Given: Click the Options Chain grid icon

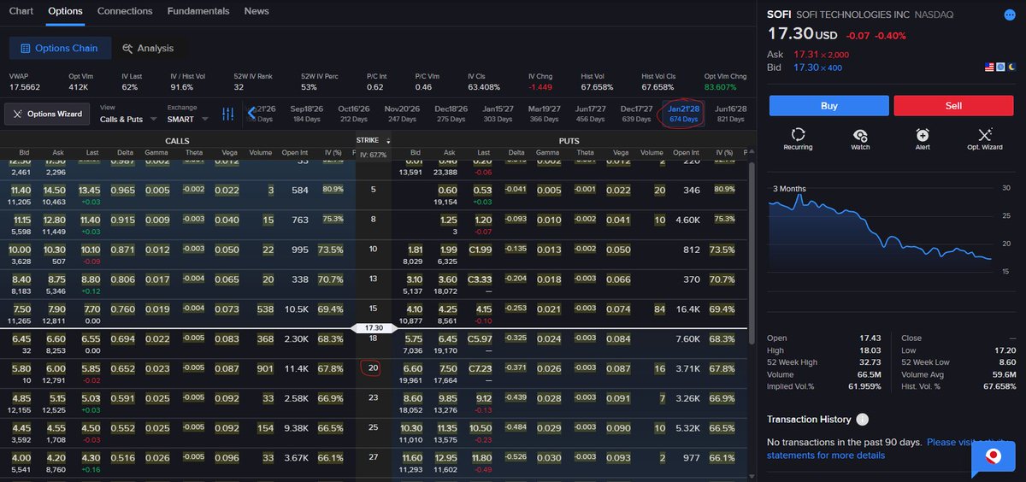Looking at the screenshot, I should [x=26, y=49].
